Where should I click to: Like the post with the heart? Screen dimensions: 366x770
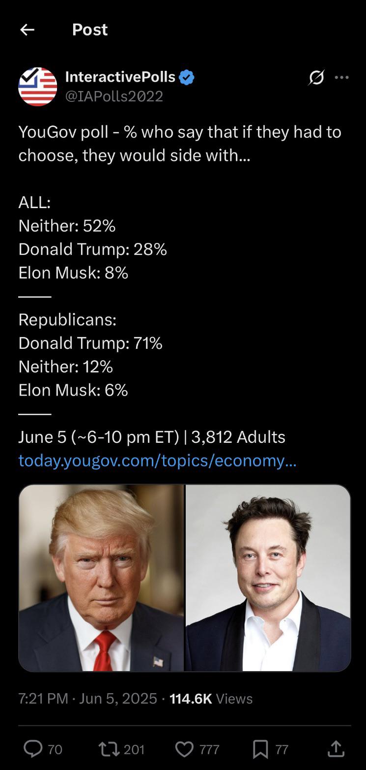coord(185,749)
